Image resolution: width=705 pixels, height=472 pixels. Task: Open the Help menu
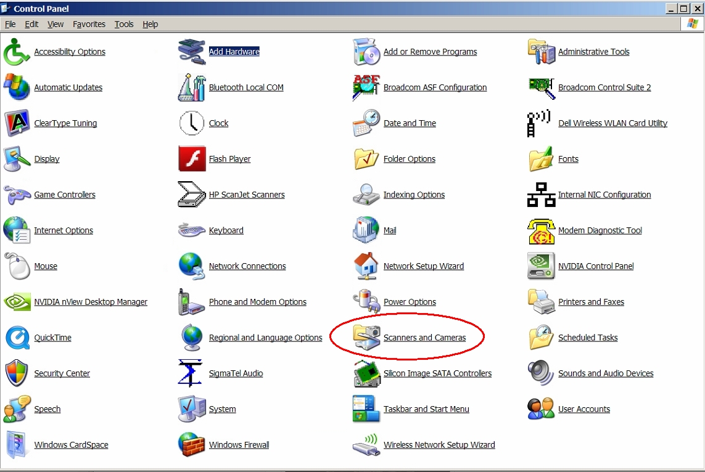point(150,24)
